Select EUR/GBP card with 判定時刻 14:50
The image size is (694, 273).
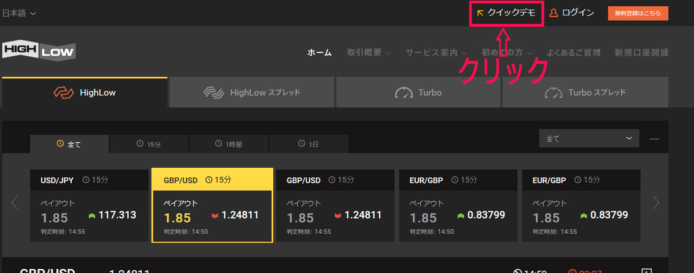click(x=458, y=205)
